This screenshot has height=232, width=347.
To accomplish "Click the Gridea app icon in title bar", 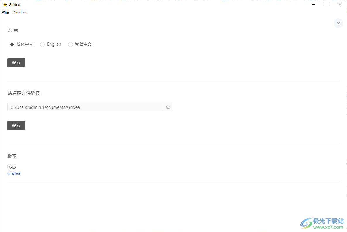I will coord(5,4).
